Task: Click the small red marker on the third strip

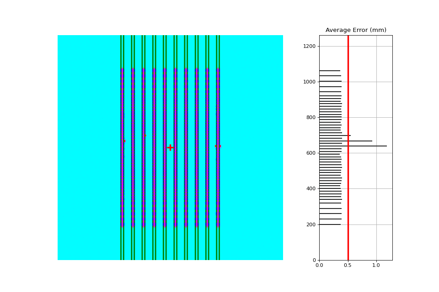Action: [x=145, y=136]
